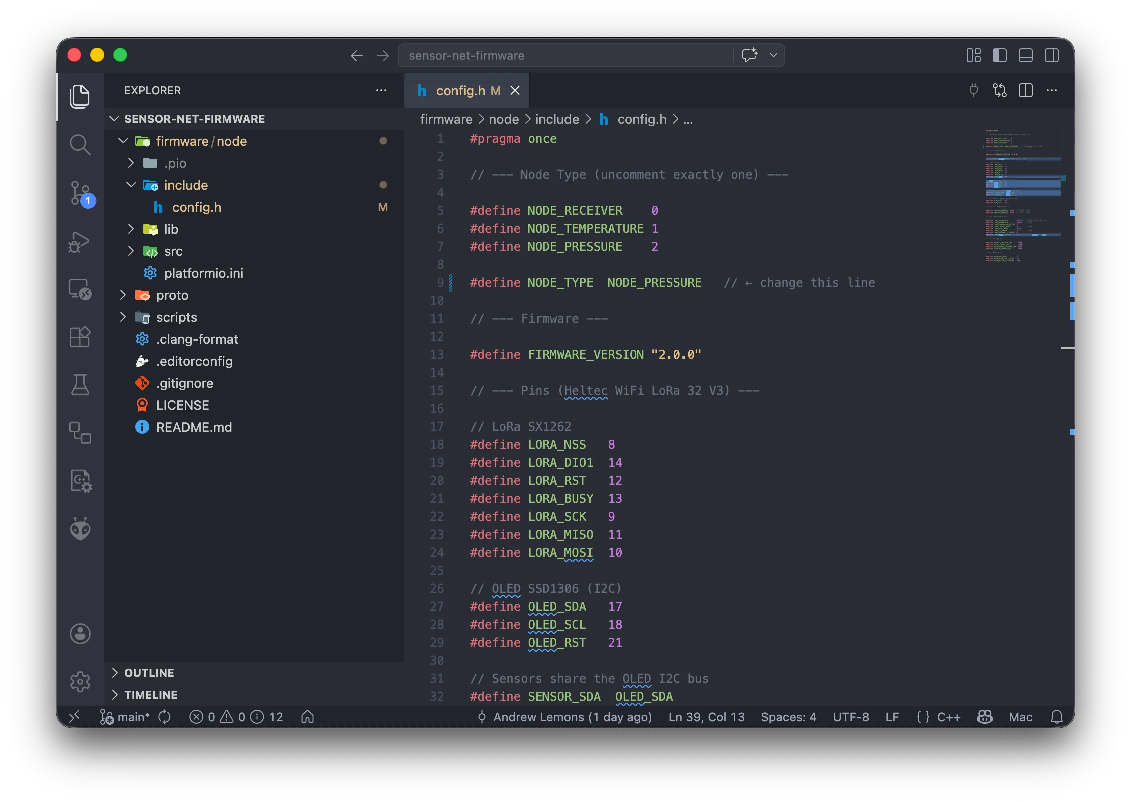The height and width of the screenshot is (802, 1131).
Task: Split the editor right
Action: [x=1026, y=90]
